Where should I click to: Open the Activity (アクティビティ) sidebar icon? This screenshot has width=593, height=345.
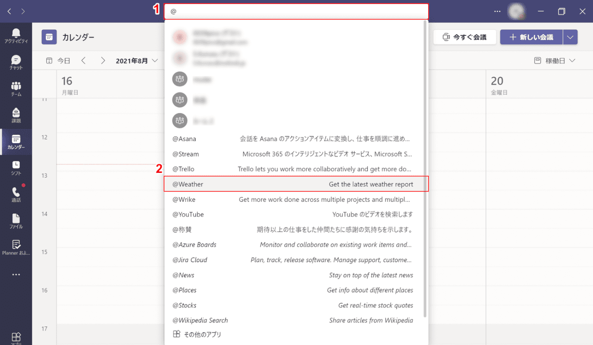16,36
